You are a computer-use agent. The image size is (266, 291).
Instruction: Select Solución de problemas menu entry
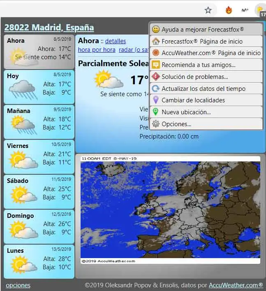pos(206,76)
